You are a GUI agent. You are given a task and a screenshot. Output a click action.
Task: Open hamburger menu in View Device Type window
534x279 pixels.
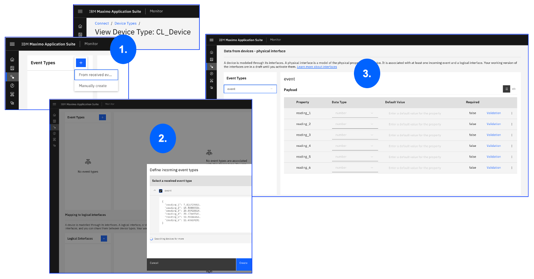point(80,11)
